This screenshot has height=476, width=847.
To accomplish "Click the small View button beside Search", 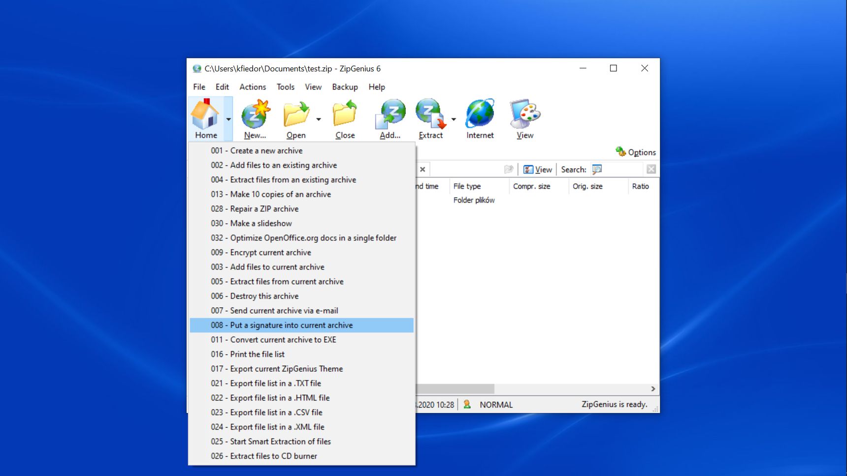I will tap(537, 169).
